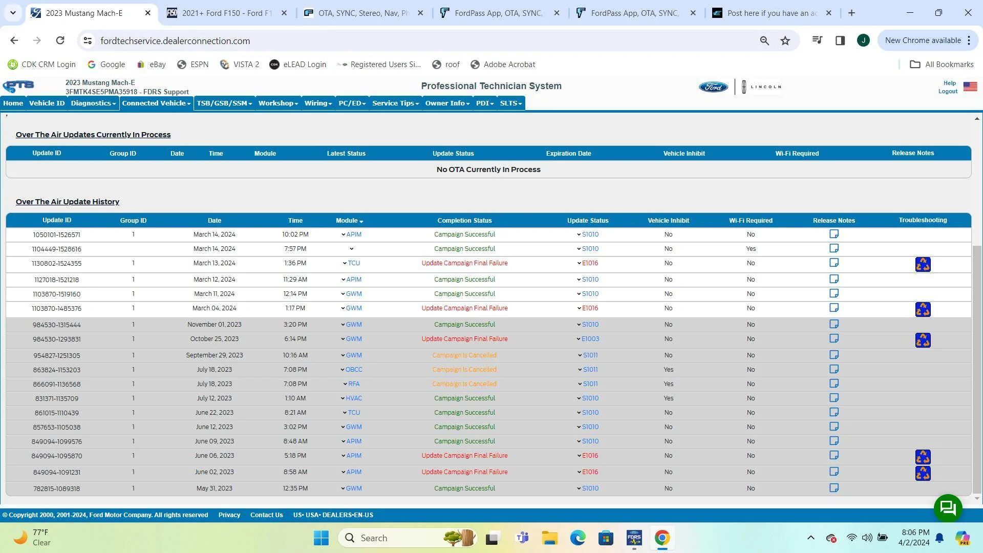Open the live chat bubble
Image resolution: width=983 pixels, height=553 pixels.
point(948,508)
